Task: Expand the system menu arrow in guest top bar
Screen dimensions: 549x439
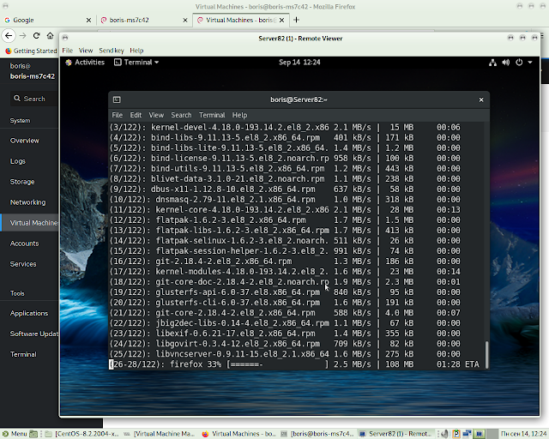Action: 530,63
